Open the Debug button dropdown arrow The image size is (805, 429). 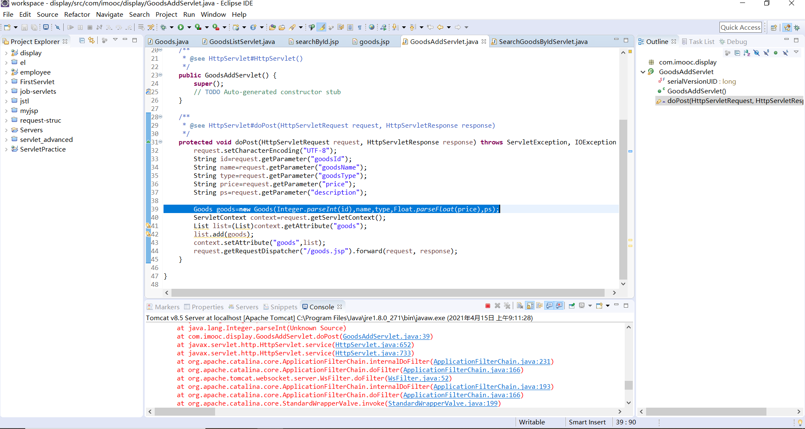point(171,27)
